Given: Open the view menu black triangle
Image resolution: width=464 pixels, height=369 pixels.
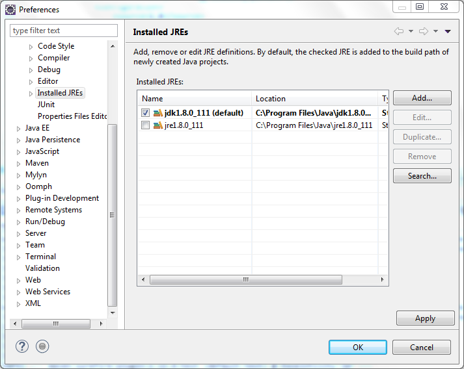Looking at the screenshot, I should point(448,31).
